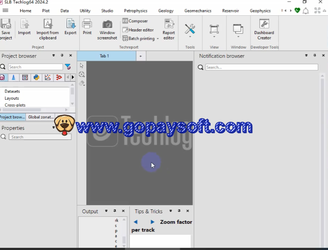Expand the Batch printing dropdown arrow
The height and width of the screenshot is (250, 328).
pos(158,38)
